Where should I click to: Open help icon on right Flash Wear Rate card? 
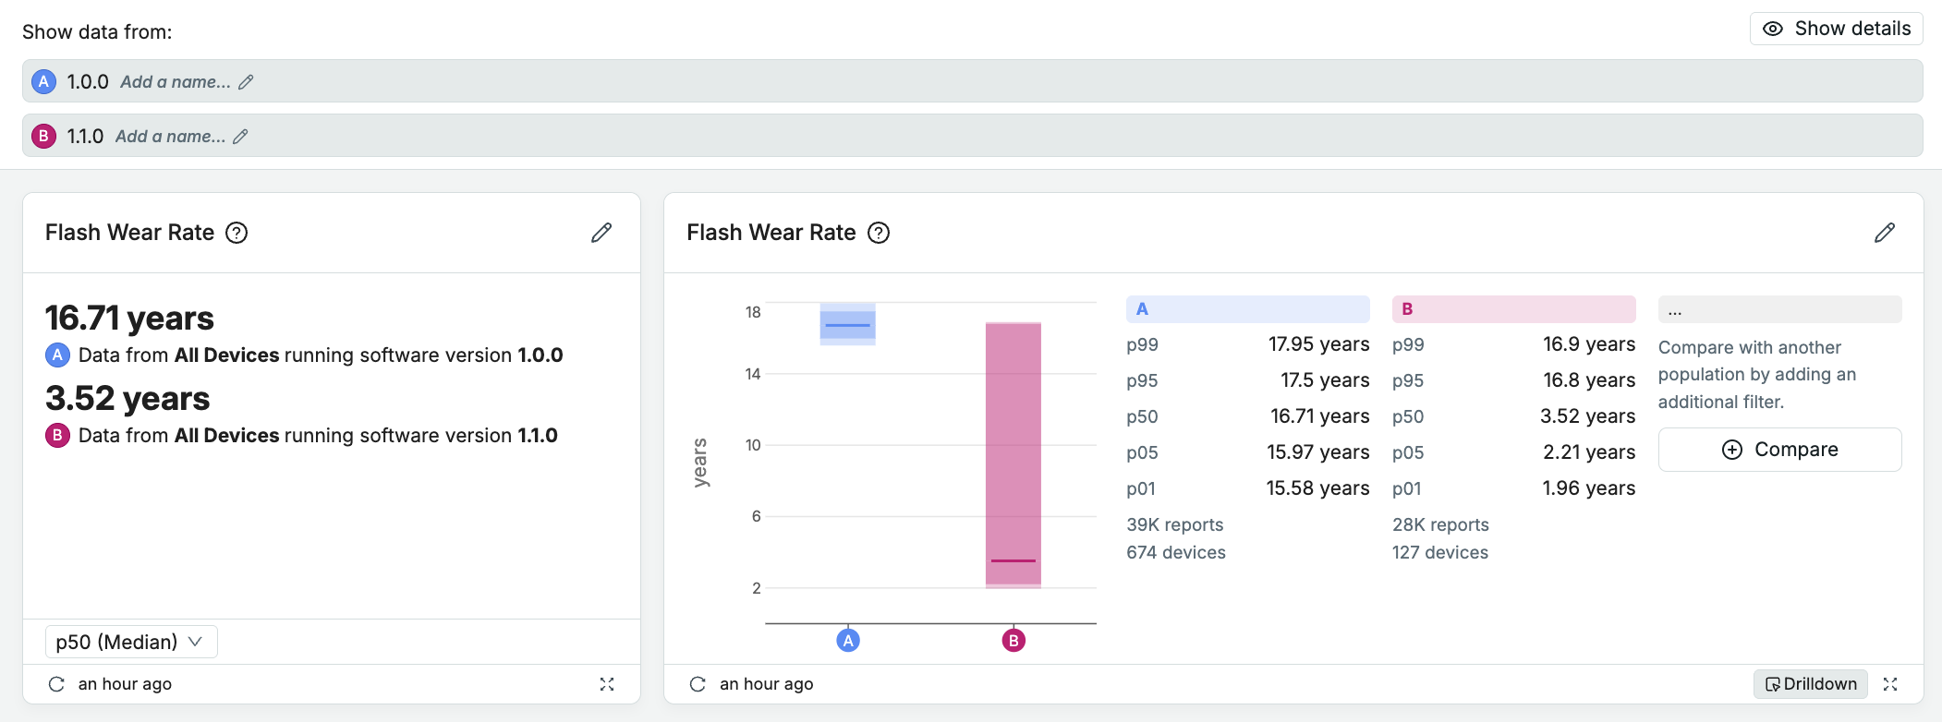click(x=879, y=233)
